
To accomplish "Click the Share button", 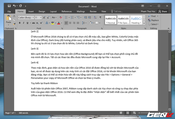I will click(x=163, y=11).
